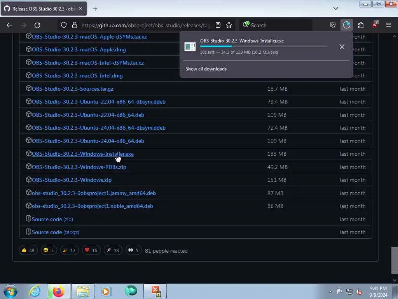Image resolution: width=398 pixels, height=299 pixels.
Task: Download OBS-Studio-30.2.3-Windows.zip
Action: [x=72, y=180]
